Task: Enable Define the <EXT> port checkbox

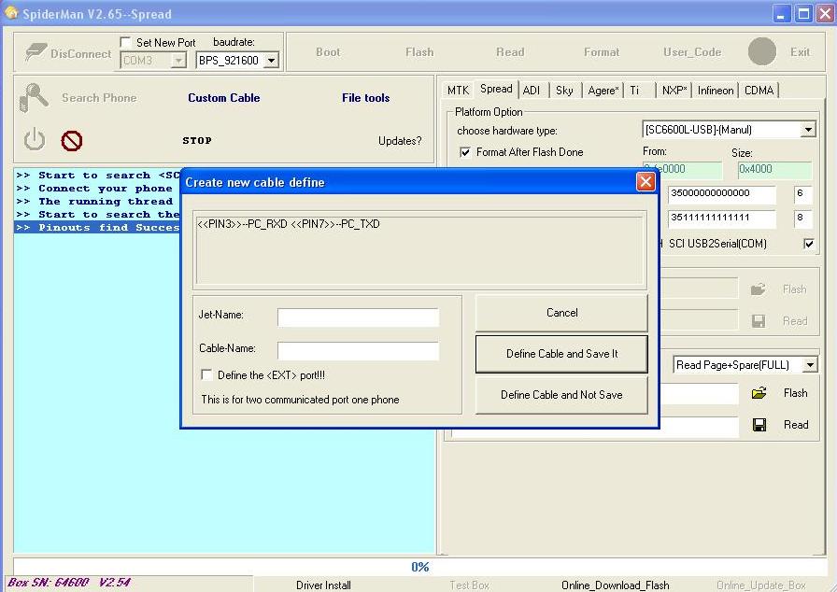Action: (206, 375)
